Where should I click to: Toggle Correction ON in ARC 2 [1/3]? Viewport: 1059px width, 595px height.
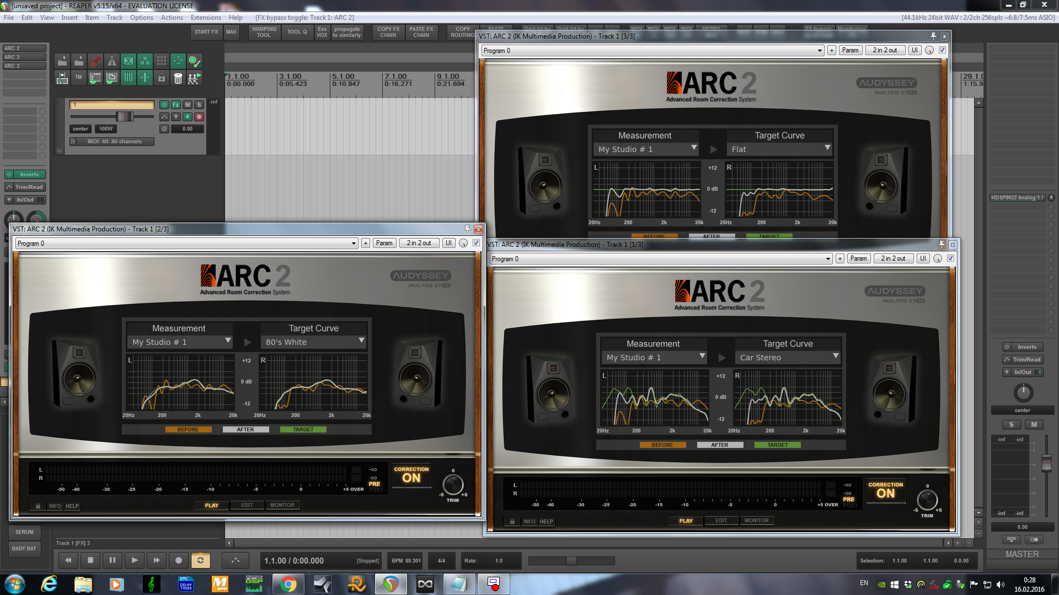pyautogui.click(x=886, y=490)
